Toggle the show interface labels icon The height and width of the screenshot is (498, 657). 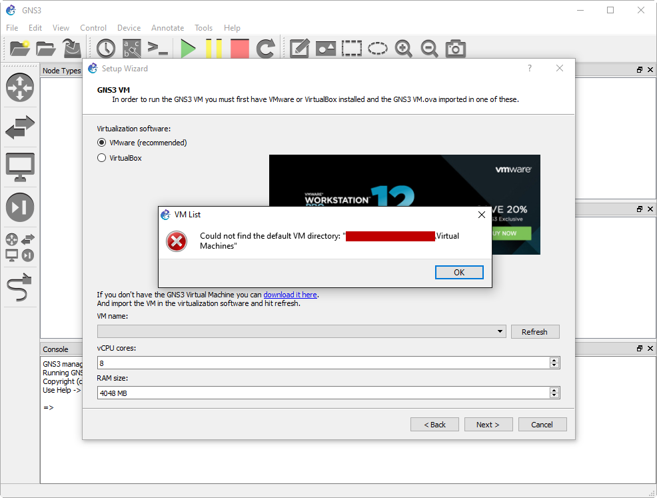pyautogui.click(x=131, y=48)
